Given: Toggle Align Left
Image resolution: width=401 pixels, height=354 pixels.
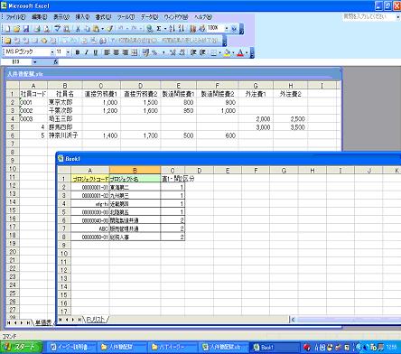Looking at the screenshot, I should click(107, 52).
